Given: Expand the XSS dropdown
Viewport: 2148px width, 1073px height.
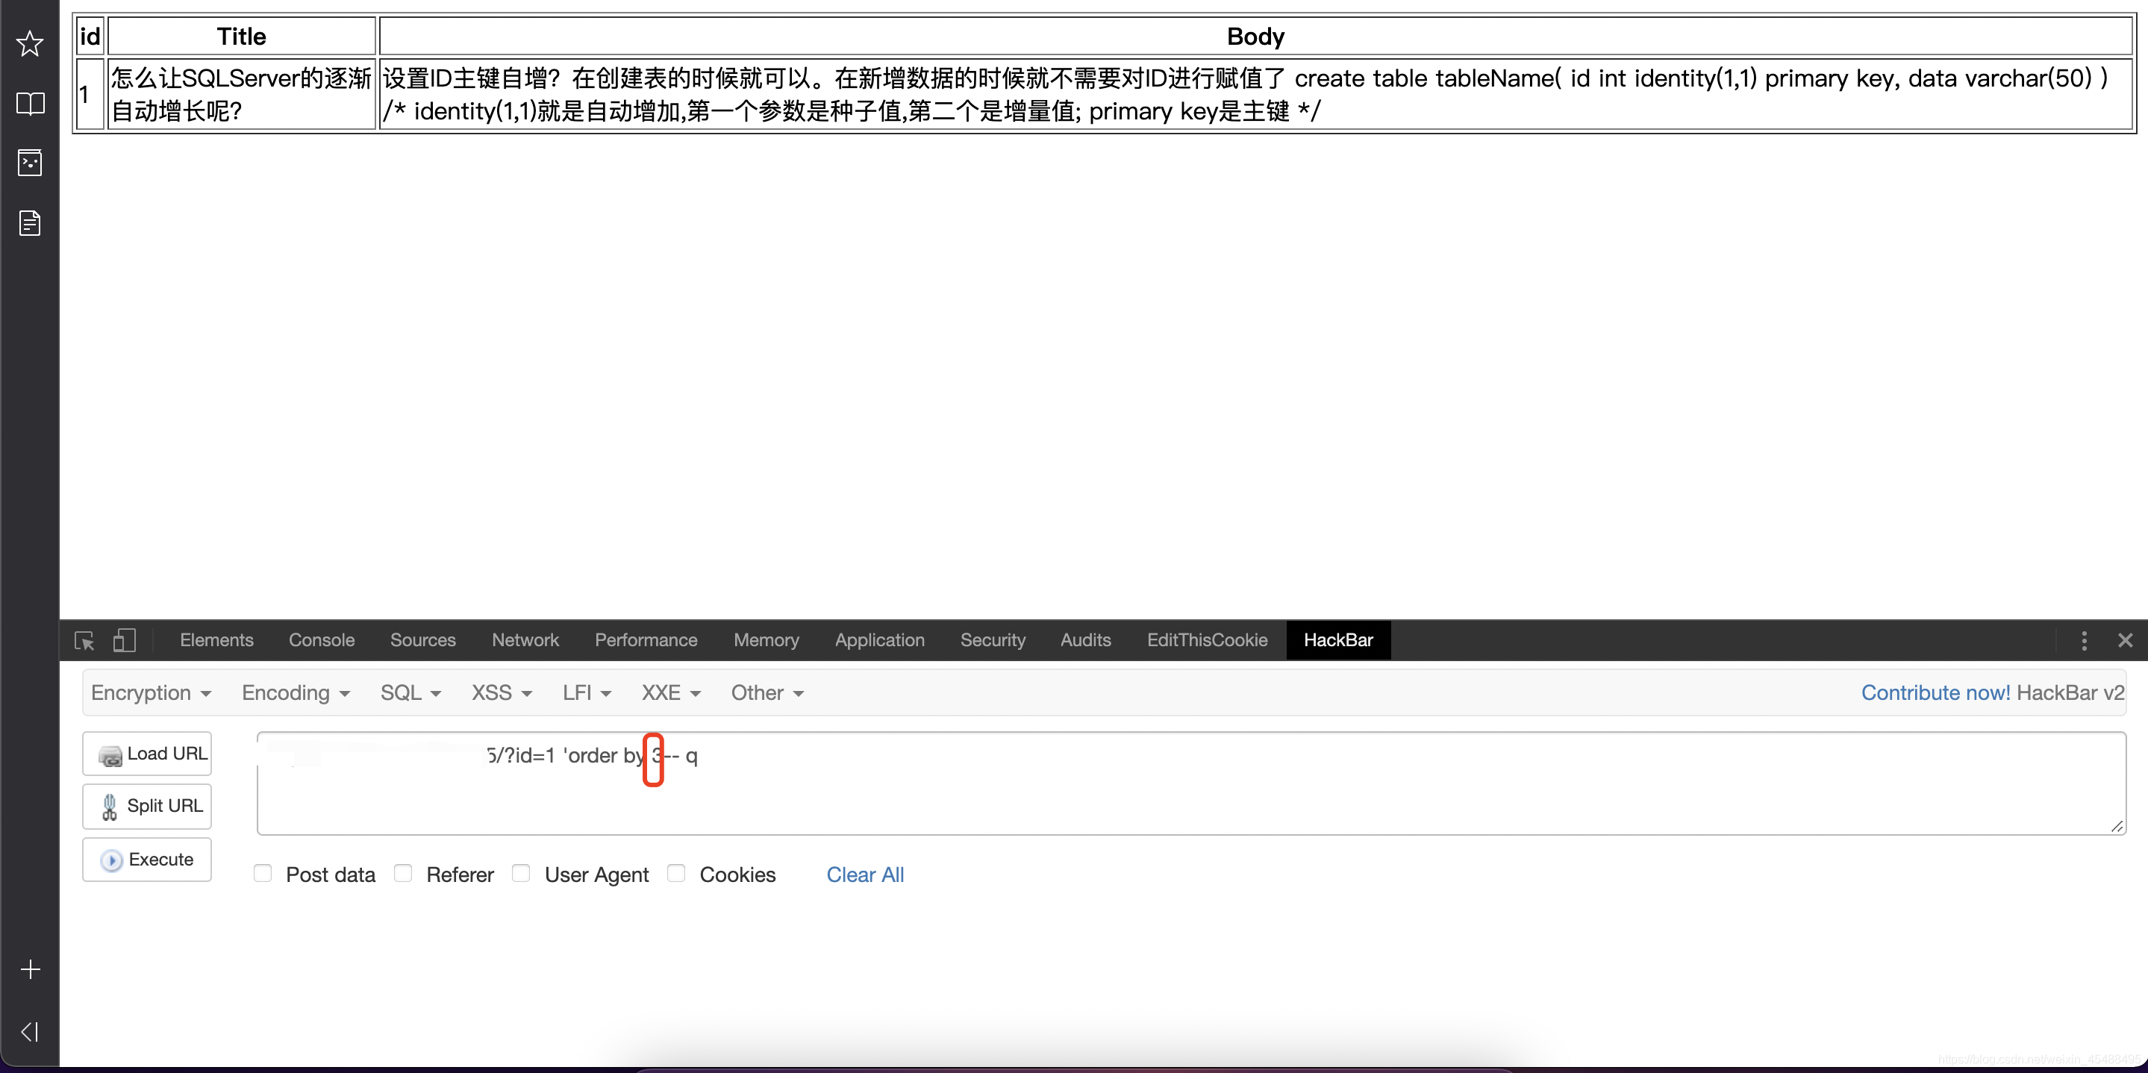Looking at the screenshot, I should pyautogui.click(x=500, y=692).
